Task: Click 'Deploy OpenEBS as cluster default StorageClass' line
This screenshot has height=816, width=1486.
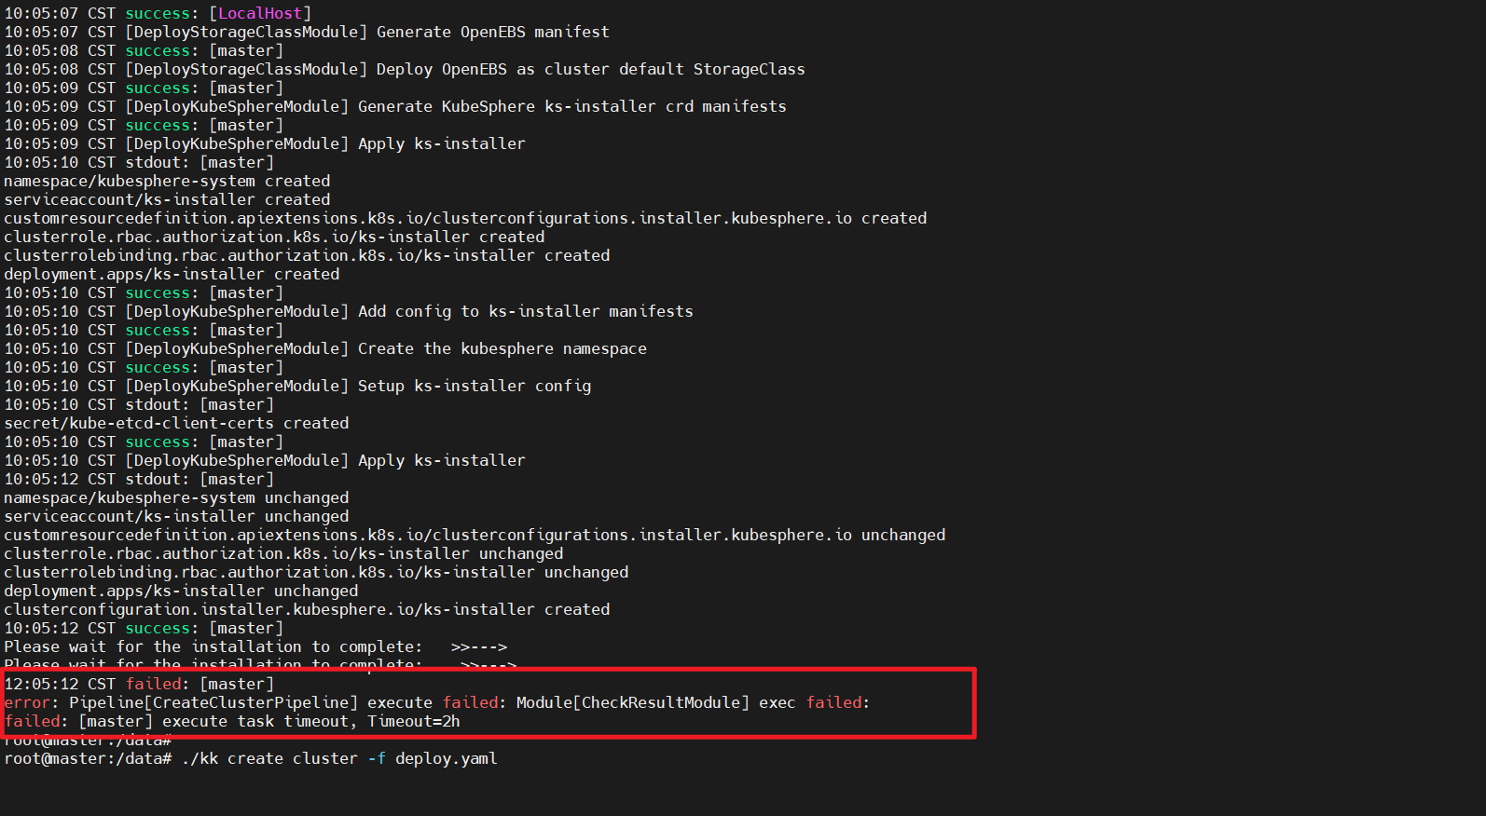Action: click(405, 69)
